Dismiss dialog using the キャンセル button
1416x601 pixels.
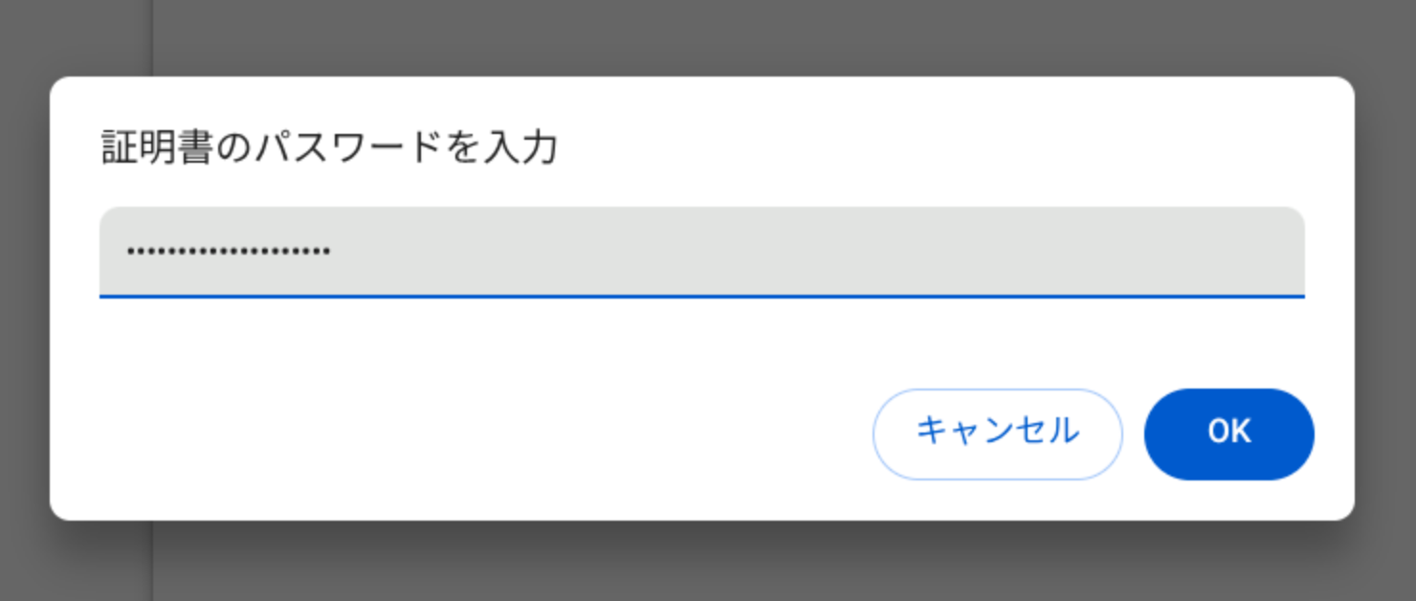[997, 434]
